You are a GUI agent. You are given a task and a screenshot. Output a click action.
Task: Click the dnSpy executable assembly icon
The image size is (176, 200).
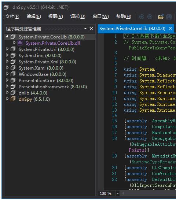pyautogui.click(x=13, y=99)
